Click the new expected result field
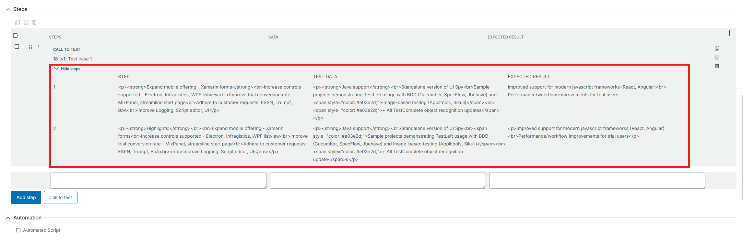743x244 pixels. 597,180
